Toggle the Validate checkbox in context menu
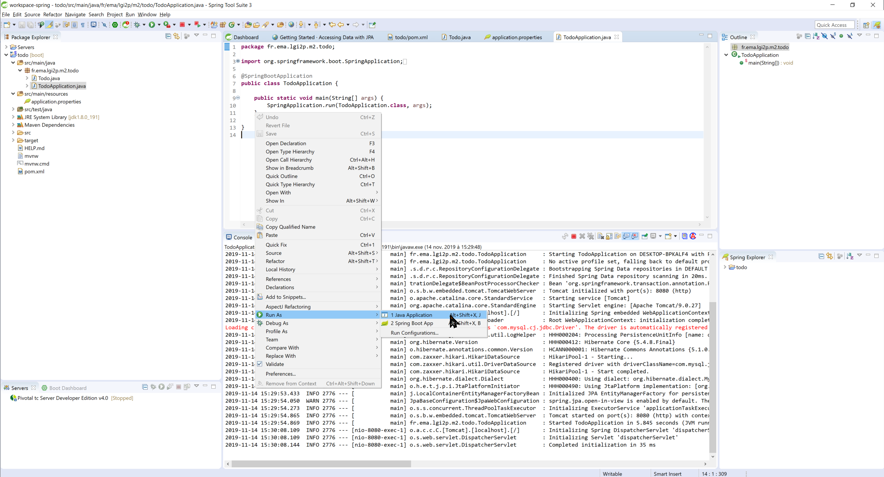The width and height of the screenshot is (884, 477). click(x=260, y=364)
